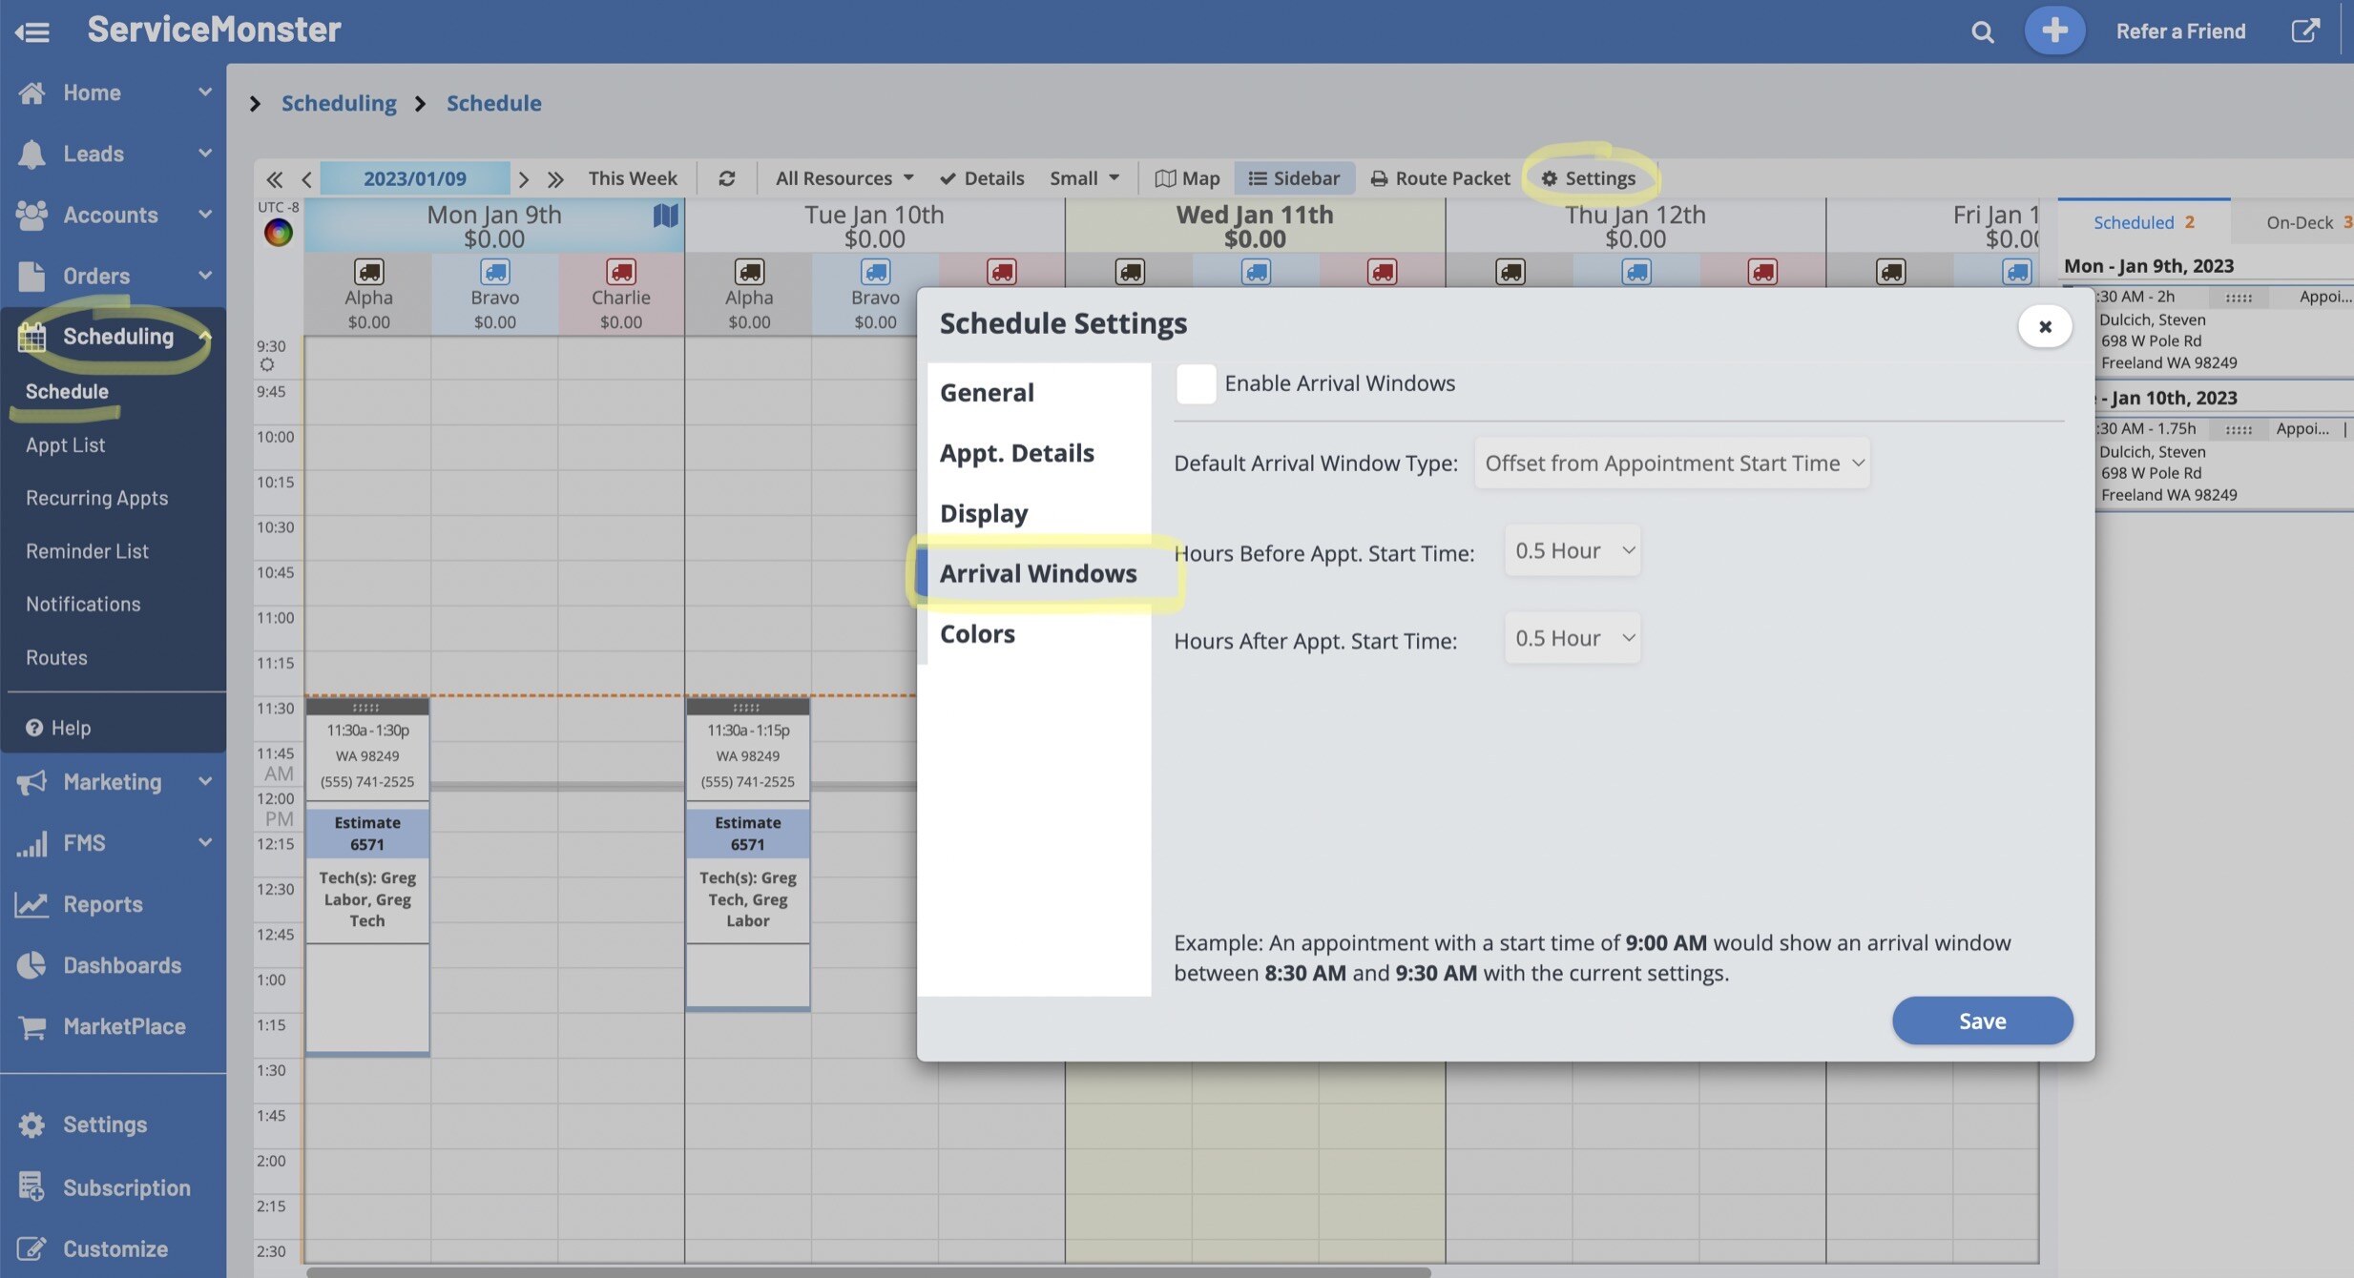
Task: Open the Refer a Friend link
Action: click(2179, 31)
